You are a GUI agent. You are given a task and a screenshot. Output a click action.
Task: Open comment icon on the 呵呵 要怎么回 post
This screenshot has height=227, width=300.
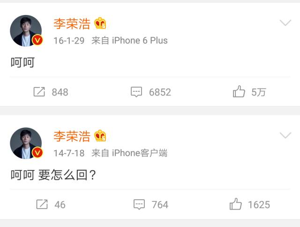(x=139, y=205)
